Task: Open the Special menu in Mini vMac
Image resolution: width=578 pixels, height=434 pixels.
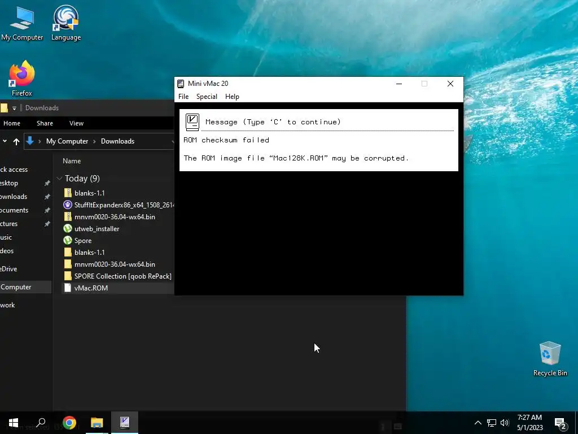Action: [x=207, y=96]
